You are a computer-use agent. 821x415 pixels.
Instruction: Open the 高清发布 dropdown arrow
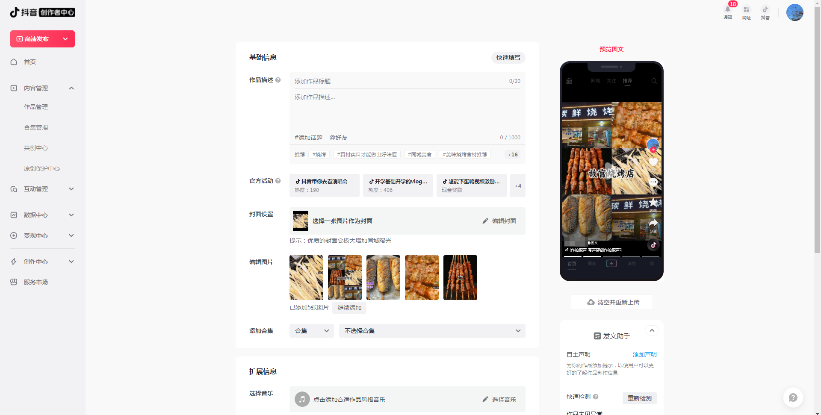(65, 39)
